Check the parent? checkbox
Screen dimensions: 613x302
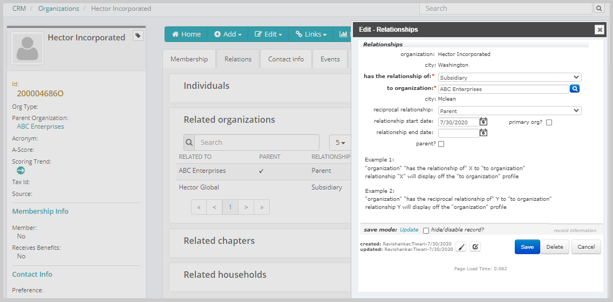(x=441, y=144)
